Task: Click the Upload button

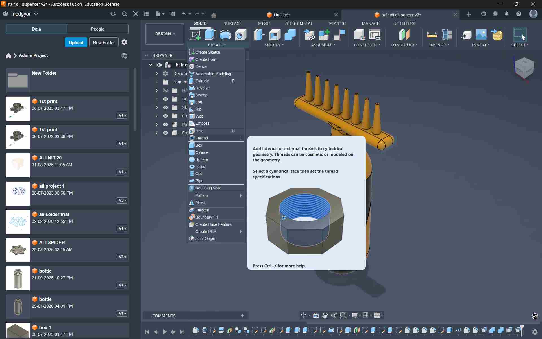Action: pos(76,42)
